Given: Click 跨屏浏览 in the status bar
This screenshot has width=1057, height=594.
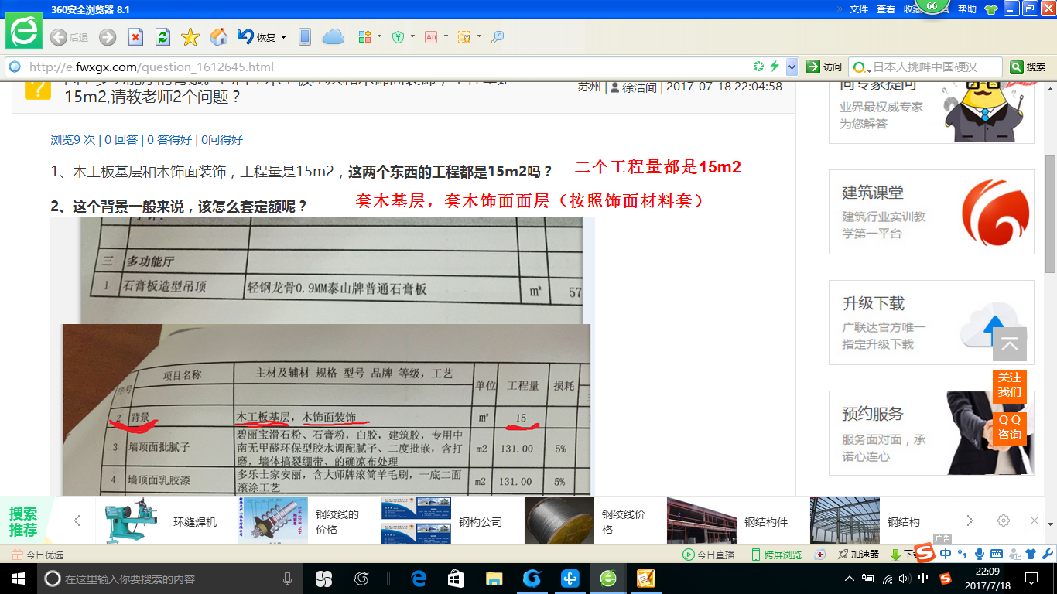Looking at the screenshot, I should coord(776,555).
